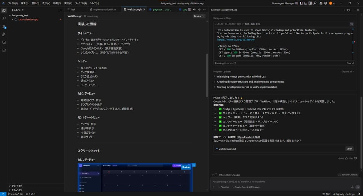
Task: Open the localhost:3000 link
Action: [x=249, y=137]
